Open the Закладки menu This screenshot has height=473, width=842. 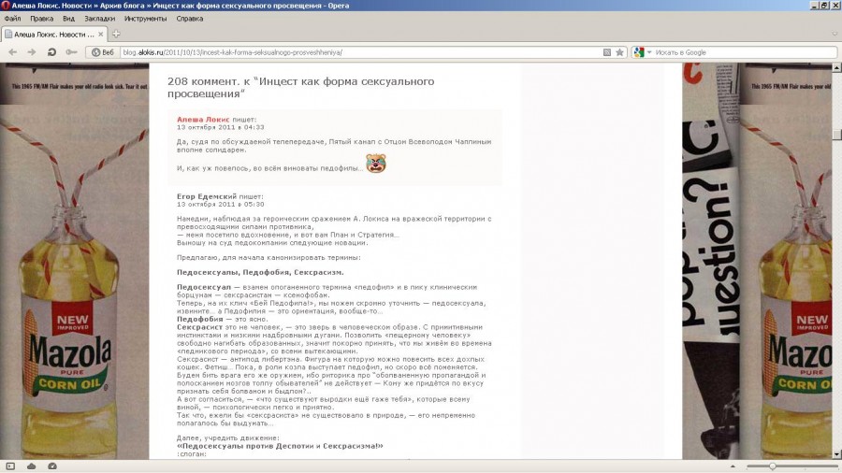99,18
